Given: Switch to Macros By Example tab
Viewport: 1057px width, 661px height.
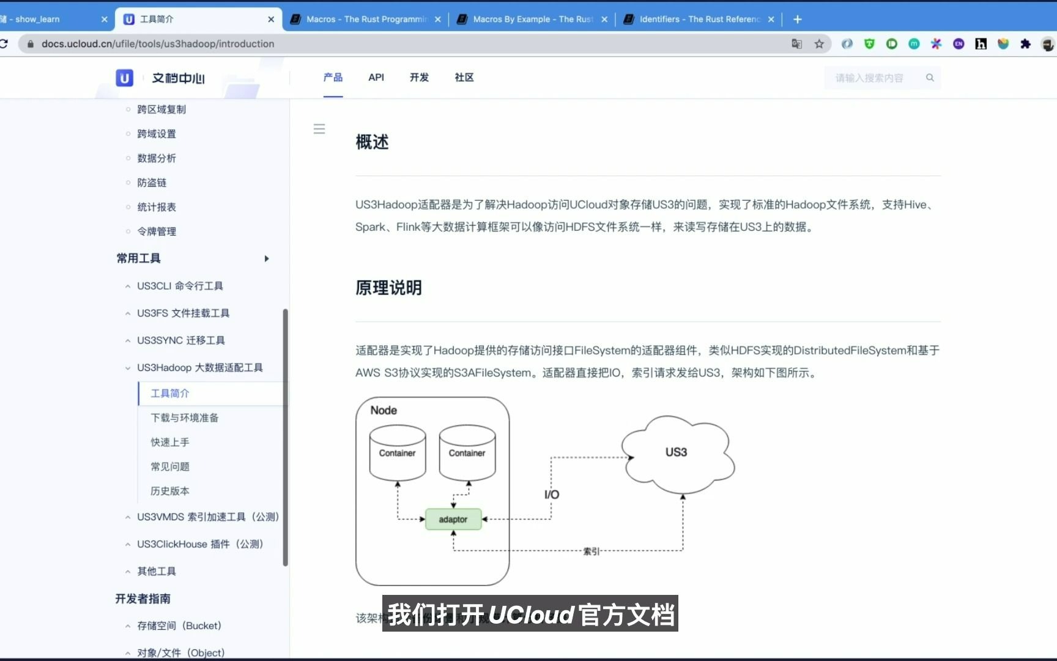Looking at the screenshot, I should (532, 20).
